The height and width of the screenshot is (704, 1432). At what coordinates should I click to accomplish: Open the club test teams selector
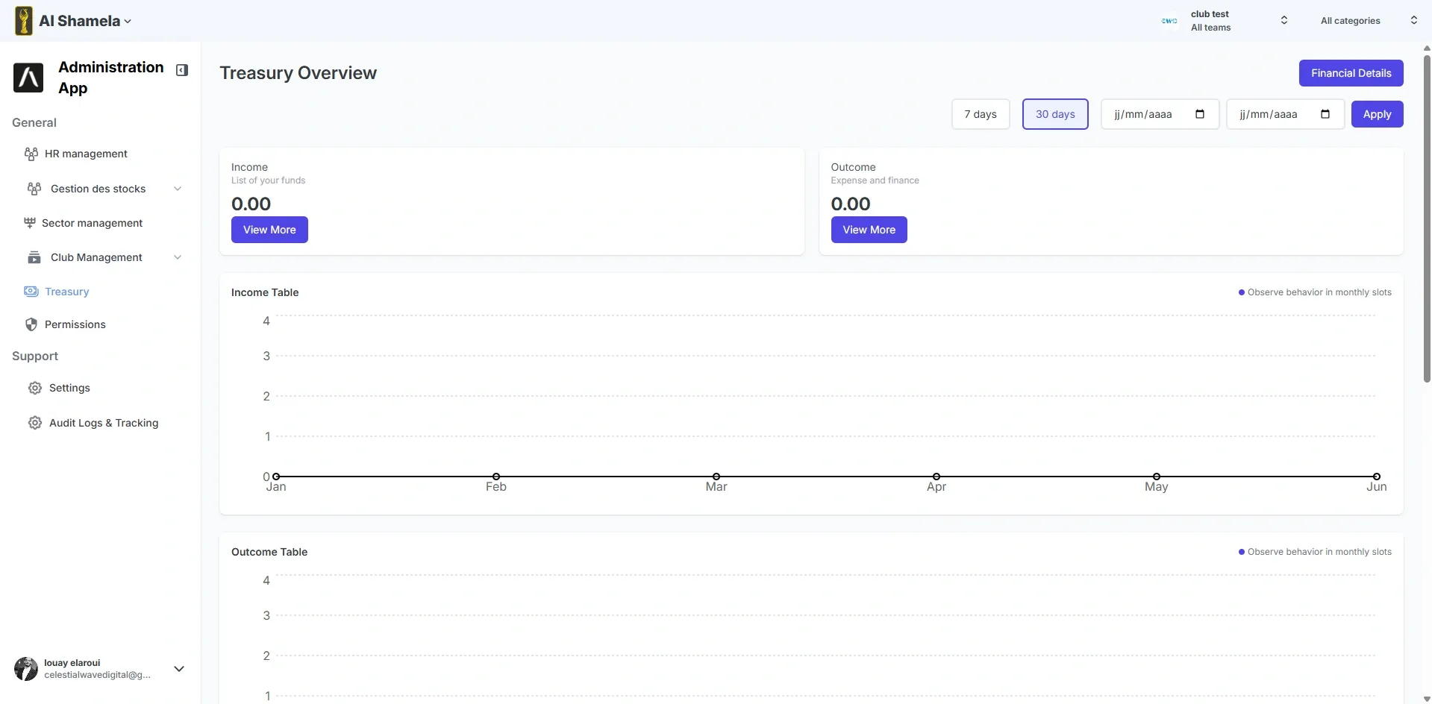click(x=1225, y=21)
